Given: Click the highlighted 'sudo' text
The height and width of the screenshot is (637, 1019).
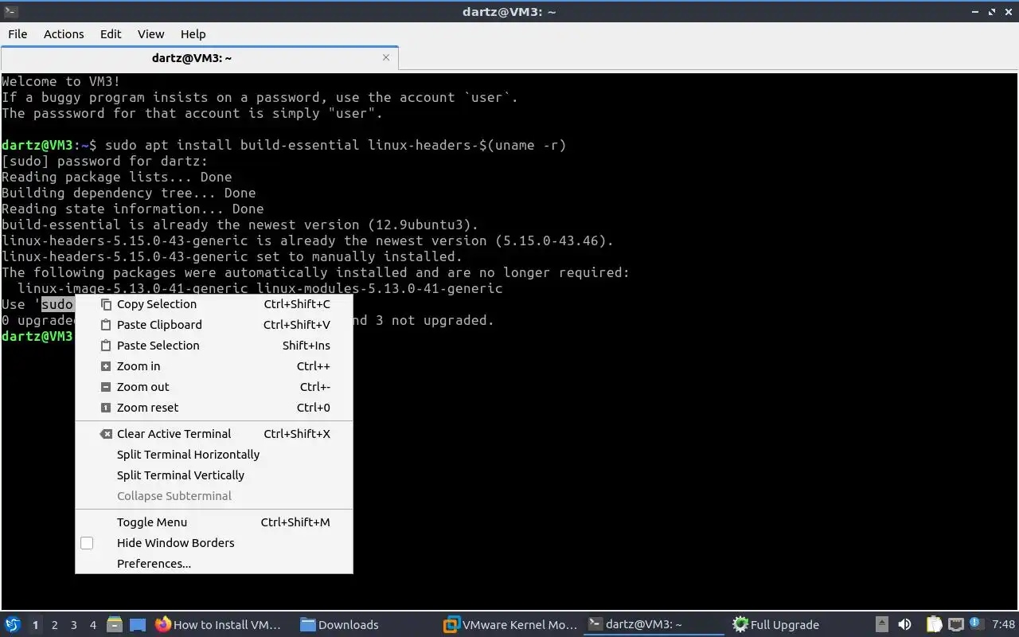Looking at the screenshot, I should (57, 304).
